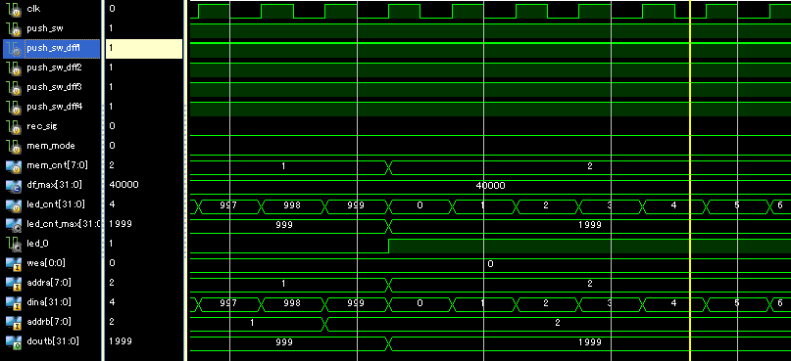The height and width of the screenshot is (361, 791).
Task: Click the df_max[31:0] bus icon
Action: 13,186
